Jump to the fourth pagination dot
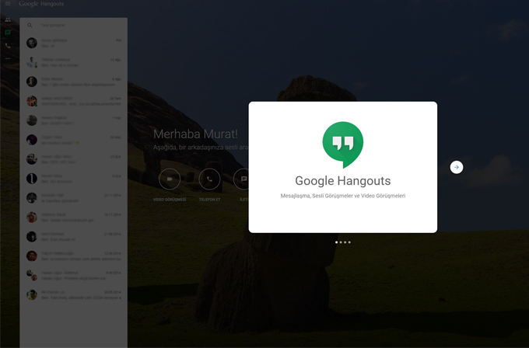The height and width of the screenshot is (348, 529). tap(349, 242)
